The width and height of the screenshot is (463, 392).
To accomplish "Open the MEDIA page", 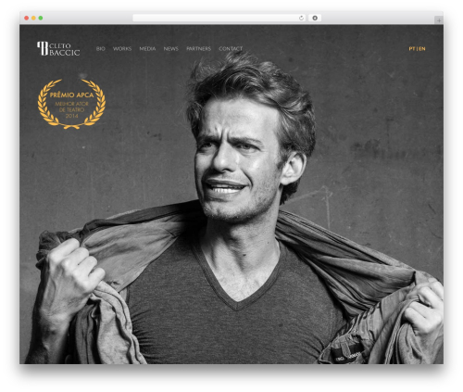I will tap(147, 49).
